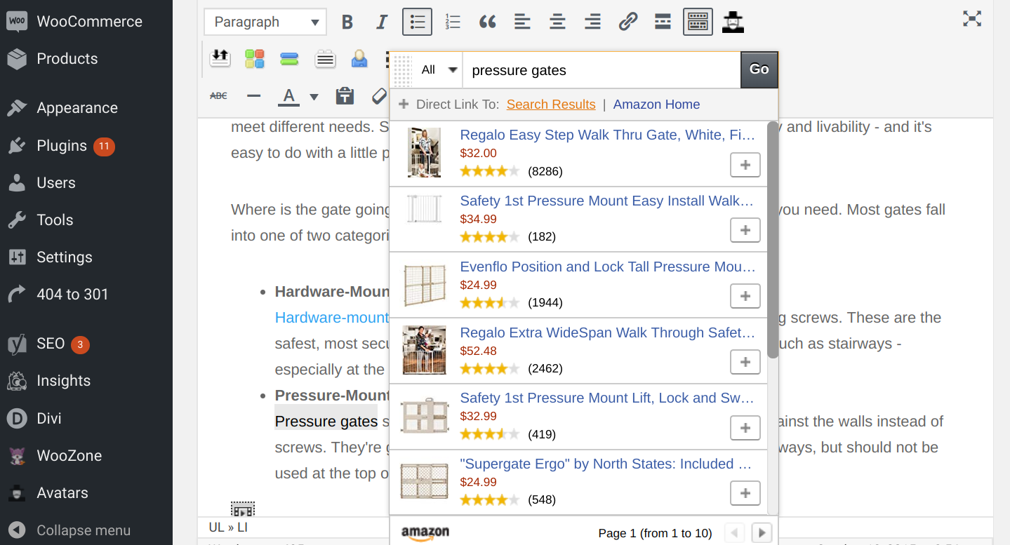Click the Go search button

click(x=759, y=69)
